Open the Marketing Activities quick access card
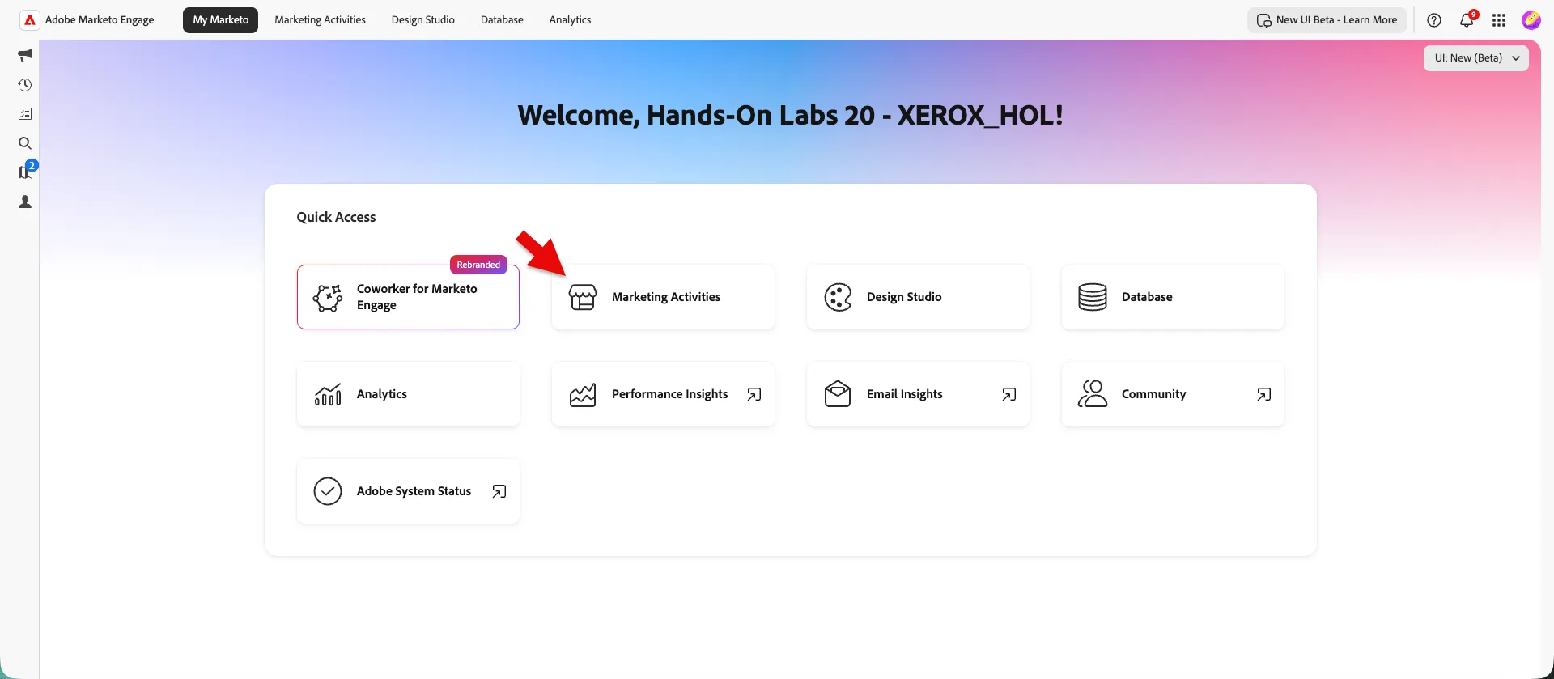The image size is (1554, 679). click(663, 297)
